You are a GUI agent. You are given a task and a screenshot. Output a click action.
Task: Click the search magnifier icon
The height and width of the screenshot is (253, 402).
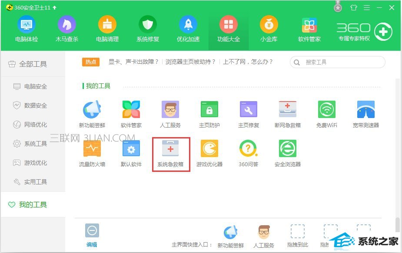coord(297,62)
